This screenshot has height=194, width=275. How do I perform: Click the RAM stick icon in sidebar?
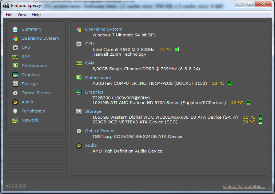tap(15, 57)
